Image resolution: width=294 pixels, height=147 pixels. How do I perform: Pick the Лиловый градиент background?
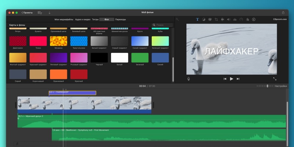coord(58,58)
